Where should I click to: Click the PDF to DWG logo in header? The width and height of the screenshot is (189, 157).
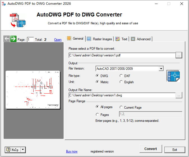click(18, 20)
